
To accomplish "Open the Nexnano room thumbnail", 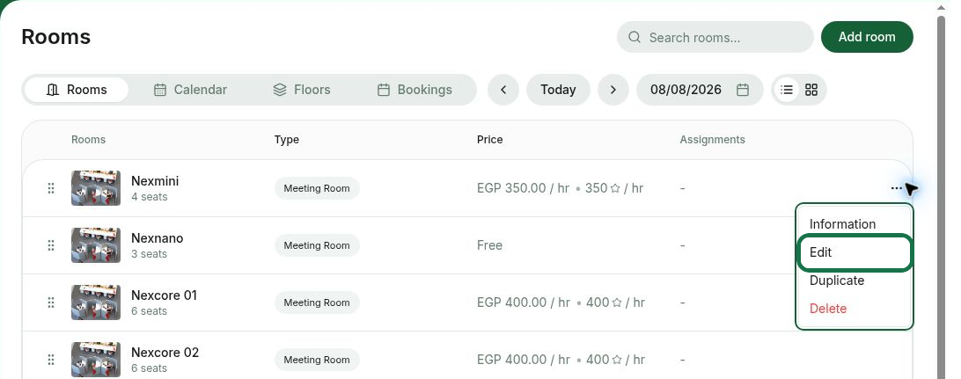I will pos(96,245).
